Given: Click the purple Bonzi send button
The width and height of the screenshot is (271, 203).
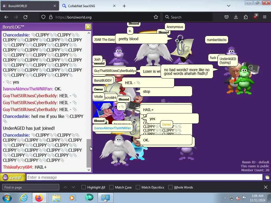Looking at the screenshot, I should click(x=13, y=177).
